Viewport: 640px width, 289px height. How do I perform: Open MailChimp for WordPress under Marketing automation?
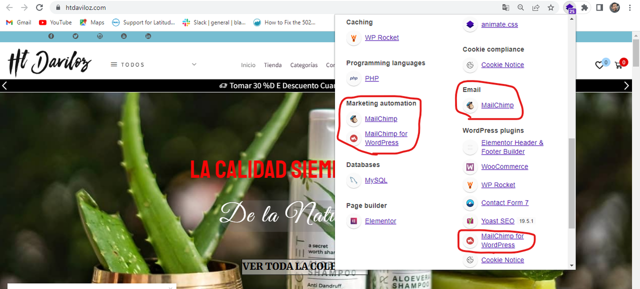tap(386, 138)
